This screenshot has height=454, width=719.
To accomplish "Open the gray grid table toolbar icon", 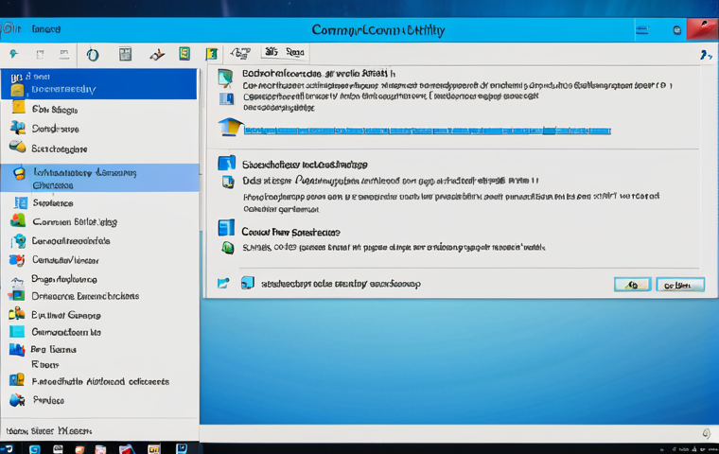I will pos(125,54).
